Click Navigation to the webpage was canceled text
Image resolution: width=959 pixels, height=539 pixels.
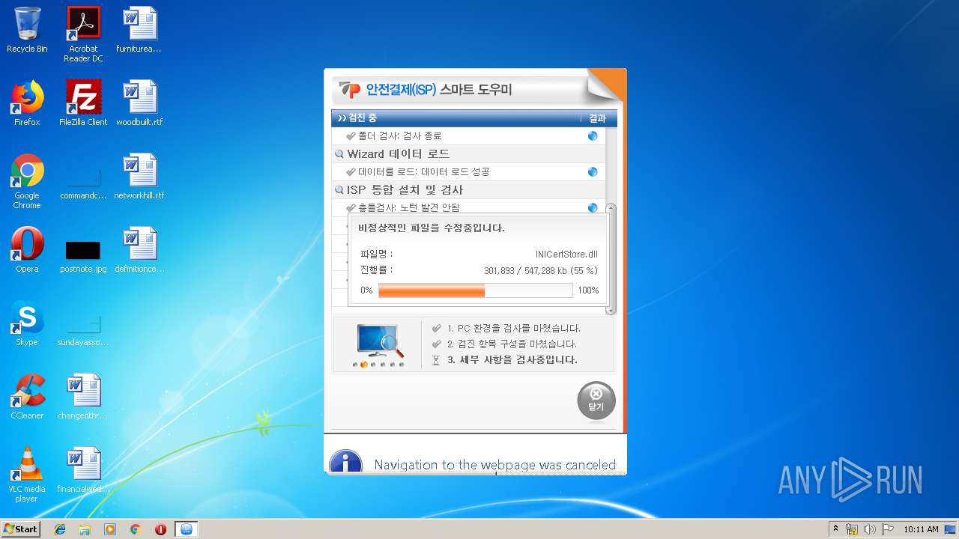point(495,465)
